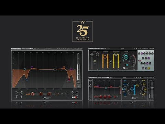Image resolution: width=165 pixels, height=124 pixels.
Task: Select the orange band node on the EQ high shelf
Action: [64, 67]
